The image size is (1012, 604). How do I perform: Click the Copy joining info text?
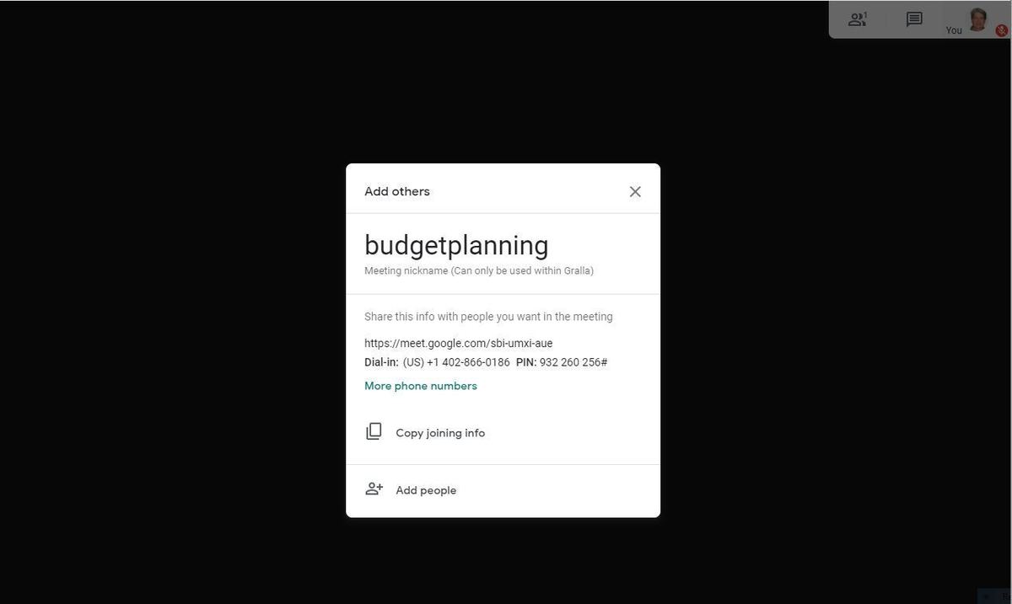click(x=440, y=433)
